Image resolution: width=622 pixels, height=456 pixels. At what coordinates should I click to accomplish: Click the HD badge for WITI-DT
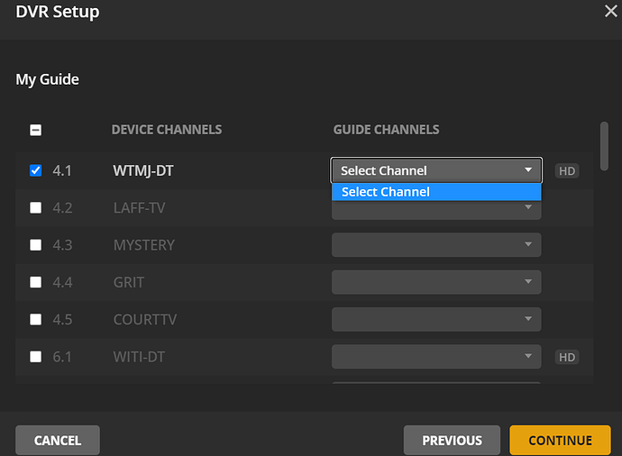coord(566,357)
